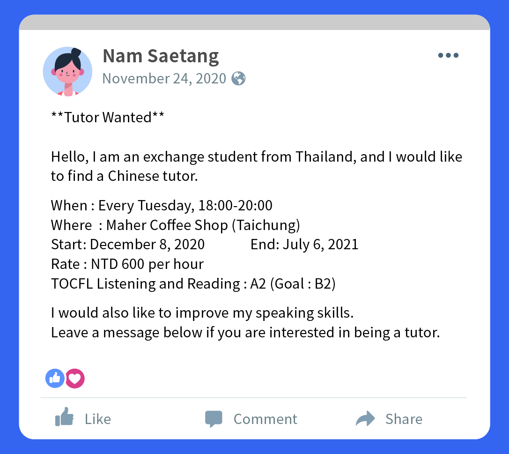
Task: Click the Like button label
Action: pos(98,419)
